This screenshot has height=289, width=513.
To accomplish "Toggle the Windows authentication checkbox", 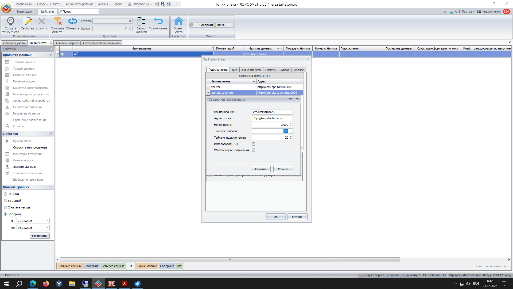I will (254, 150).
